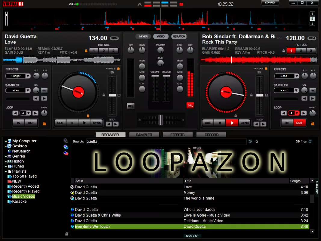Halve left deck loop with left arrow
Screen dimensions: 321x241
click(x=15, y=113)
